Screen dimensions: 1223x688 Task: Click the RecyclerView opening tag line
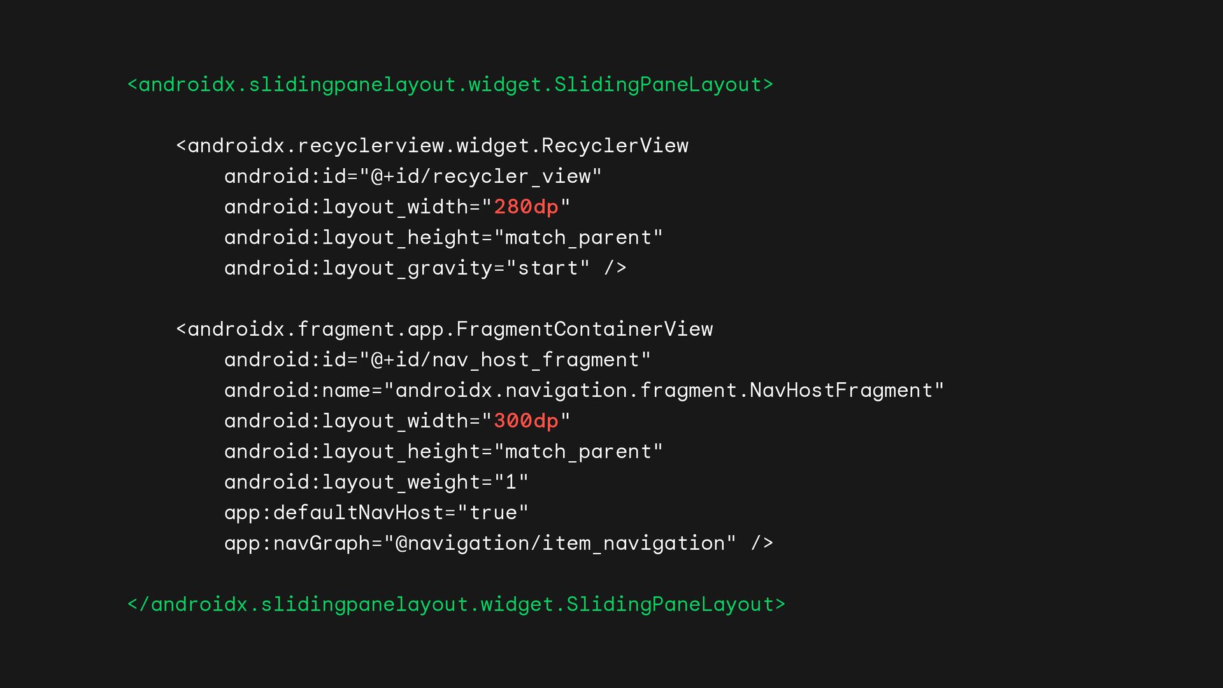433,146
